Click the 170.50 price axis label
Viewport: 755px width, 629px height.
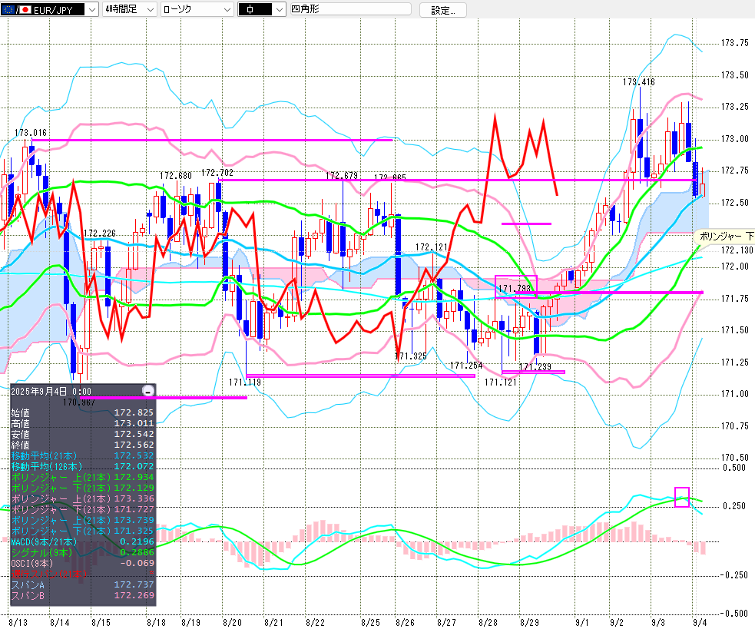coord(734,458)
